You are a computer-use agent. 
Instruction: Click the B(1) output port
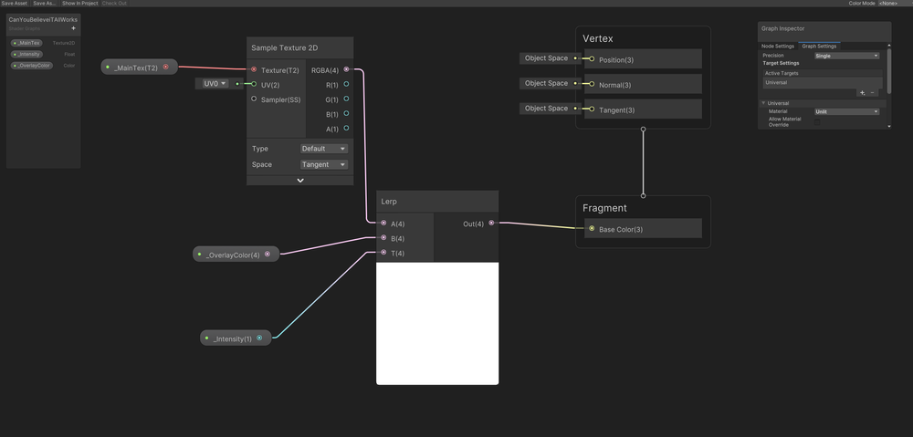pos(346,113)
